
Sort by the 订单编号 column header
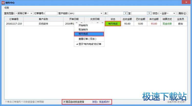(x=14, y=19)
